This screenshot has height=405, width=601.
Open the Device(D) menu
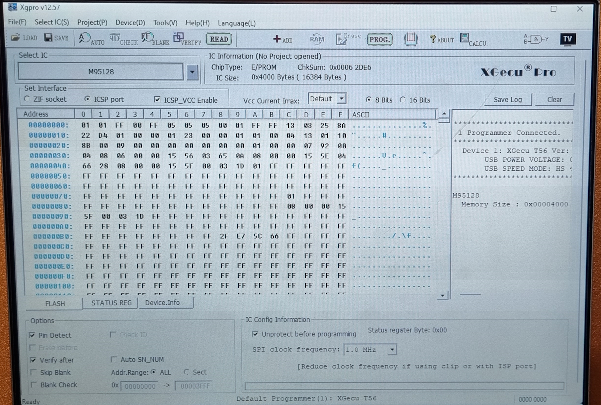[130, 23]
